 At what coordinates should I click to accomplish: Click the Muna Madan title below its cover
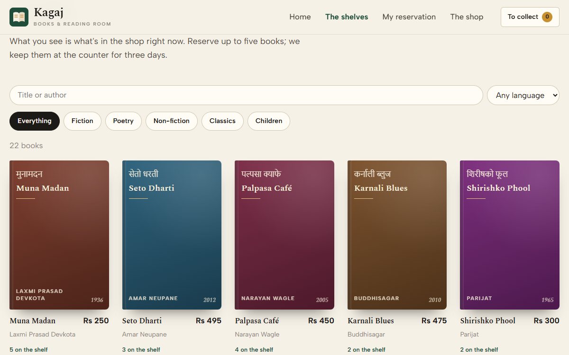33,321
